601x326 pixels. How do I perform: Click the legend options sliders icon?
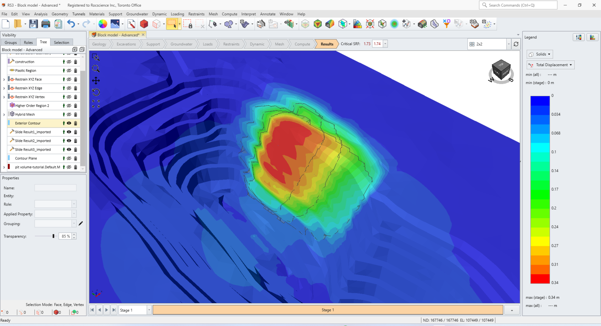coord(579,37)
